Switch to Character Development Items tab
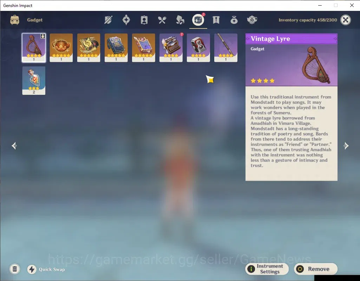The image size is (360, 281). [144, 20]
